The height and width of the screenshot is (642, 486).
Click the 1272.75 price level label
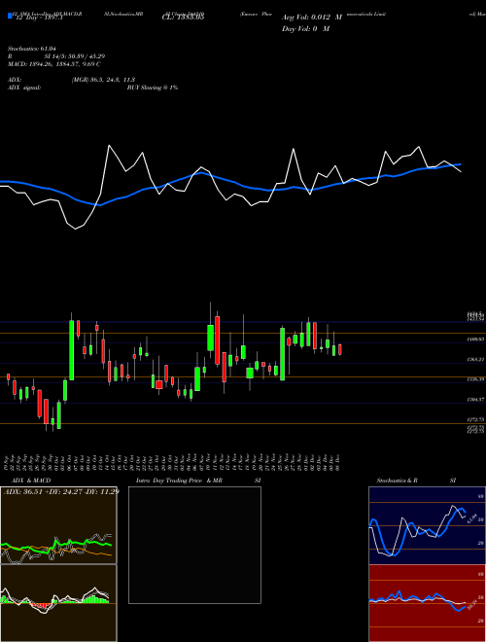[475, 419]
